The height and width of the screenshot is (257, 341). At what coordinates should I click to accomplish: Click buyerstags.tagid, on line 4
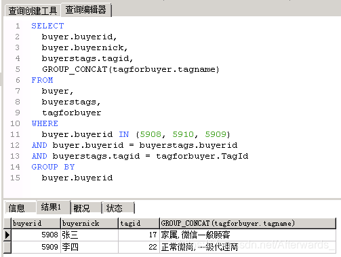[x=87, y=58]
